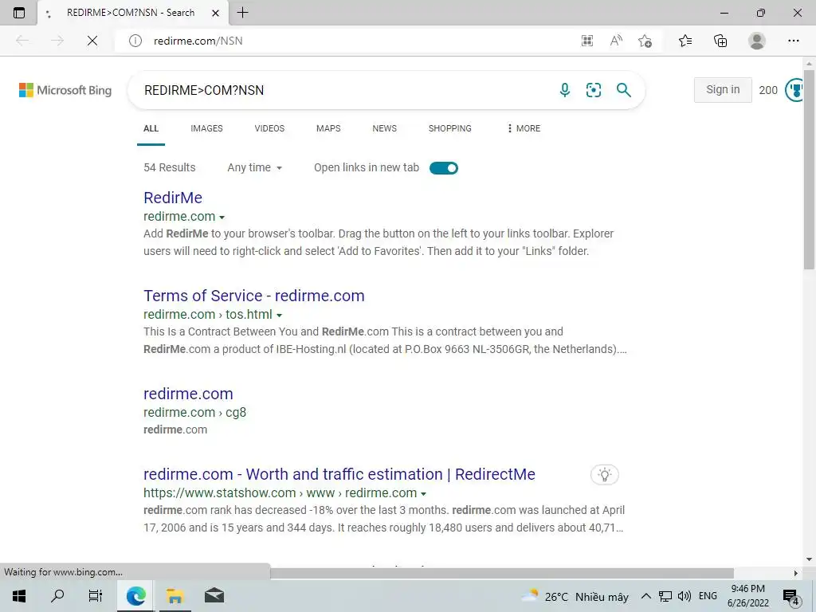
Task: Submit search with magnifier icon
Action: click(x=623, y=90)
